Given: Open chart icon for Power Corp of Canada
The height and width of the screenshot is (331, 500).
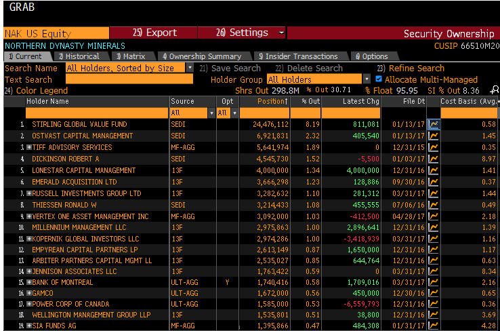Looking at the screenshot, I should tap(434, 304).
